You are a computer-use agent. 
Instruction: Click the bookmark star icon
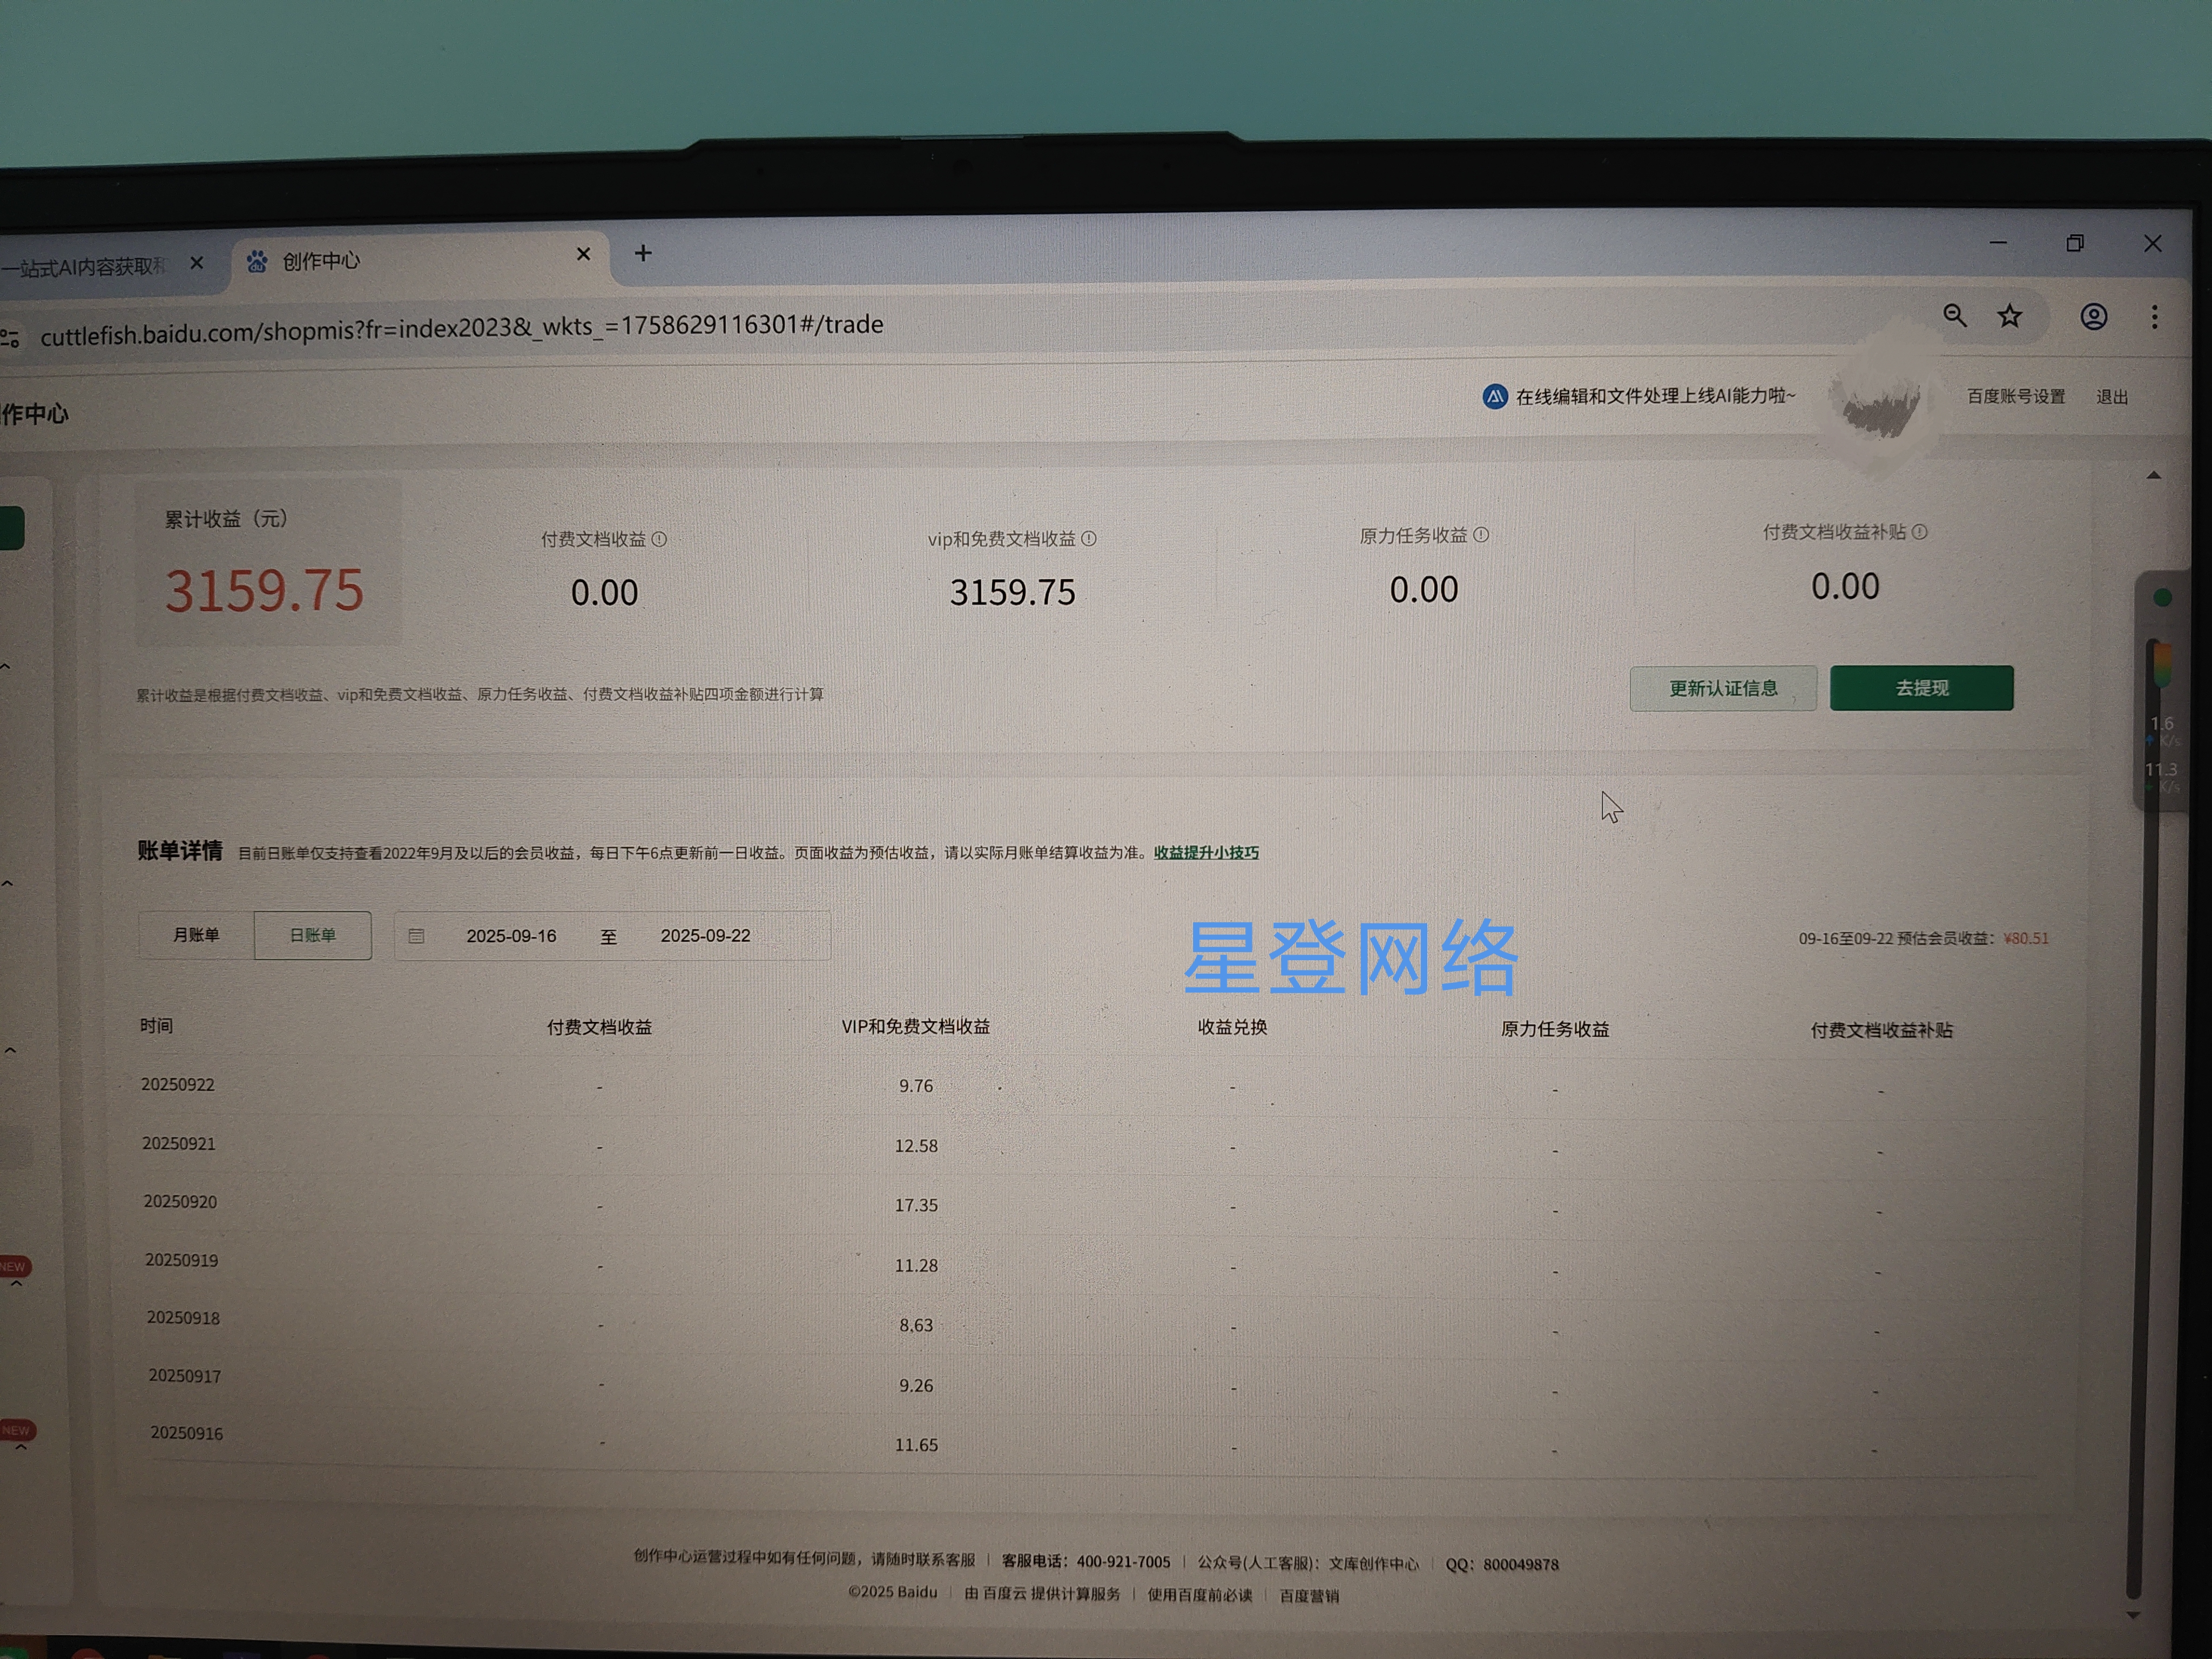[x=2009, y=316]
